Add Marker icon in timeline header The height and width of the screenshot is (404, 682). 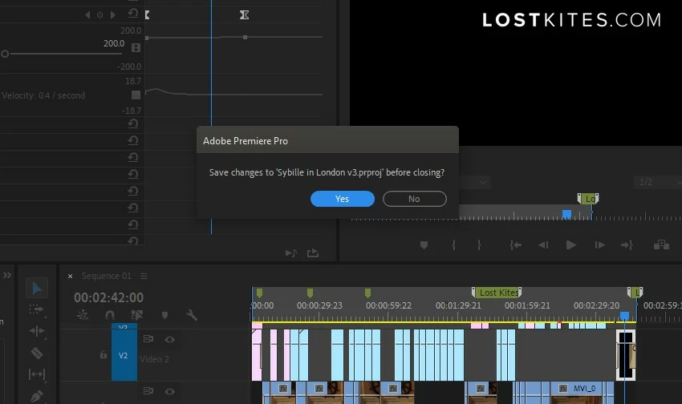[x=164, y=315]
